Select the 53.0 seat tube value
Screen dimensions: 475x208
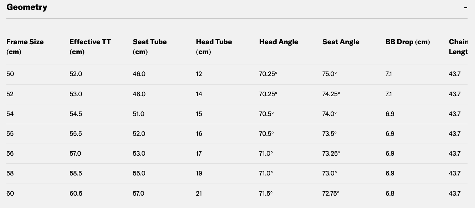(139, 154)
